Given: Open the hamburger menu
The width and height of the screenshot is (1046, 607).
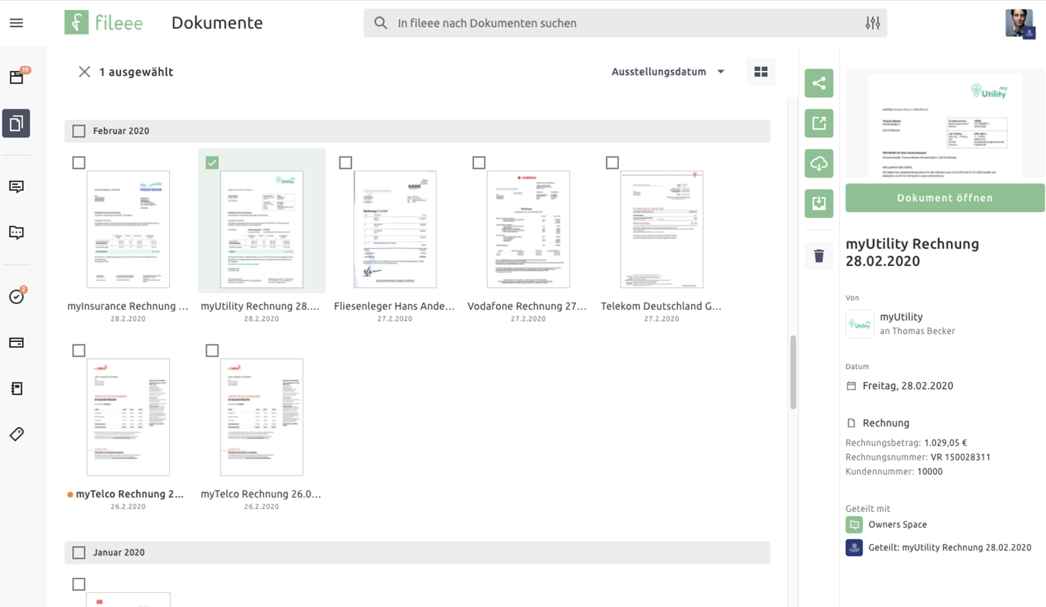Looking at the screenshot, I should coord(16,23).
